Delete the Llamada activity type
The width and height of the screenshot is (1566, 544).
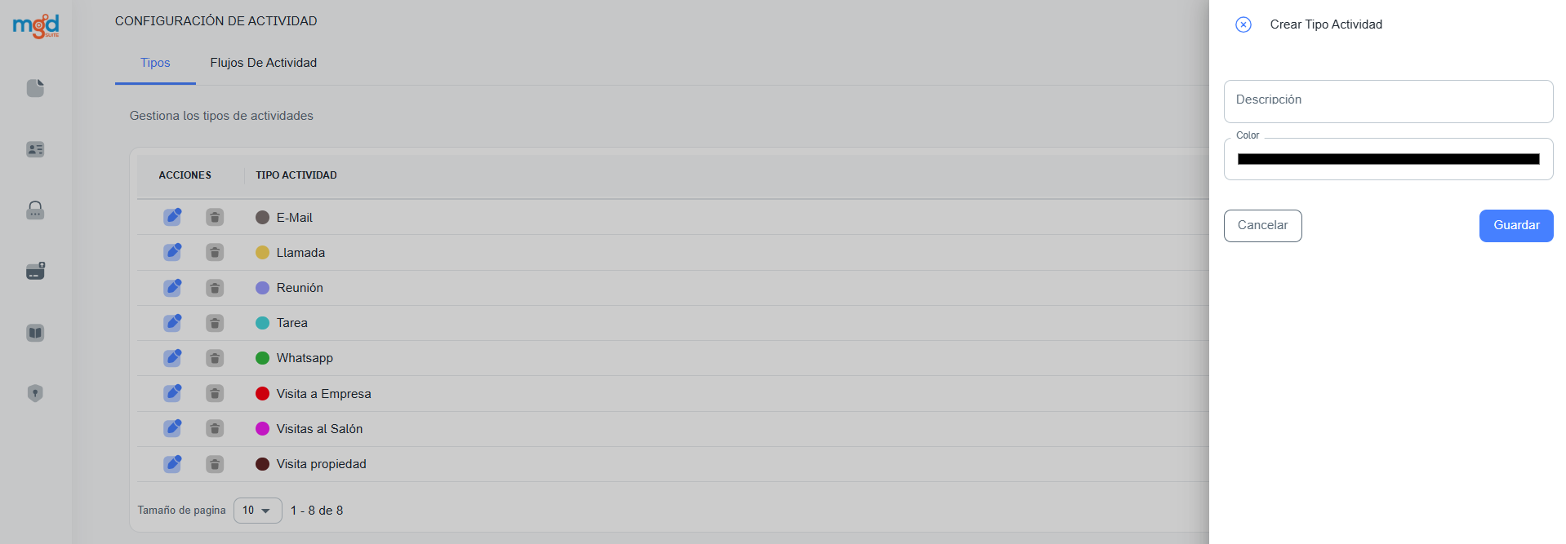click(215, 253)
